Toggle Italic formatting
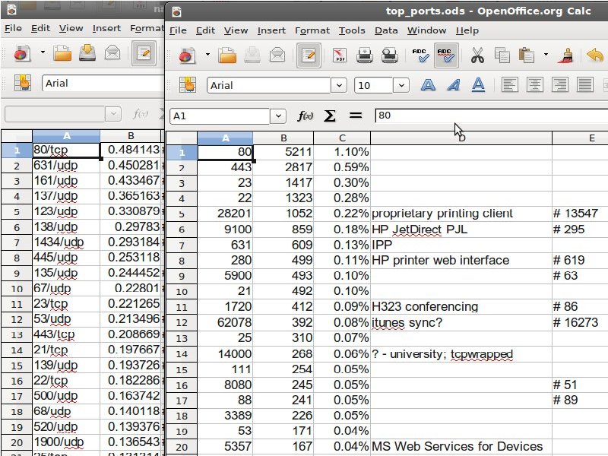Image resolution: width=608 pixels, height=456 pixels. pos(453,85)
